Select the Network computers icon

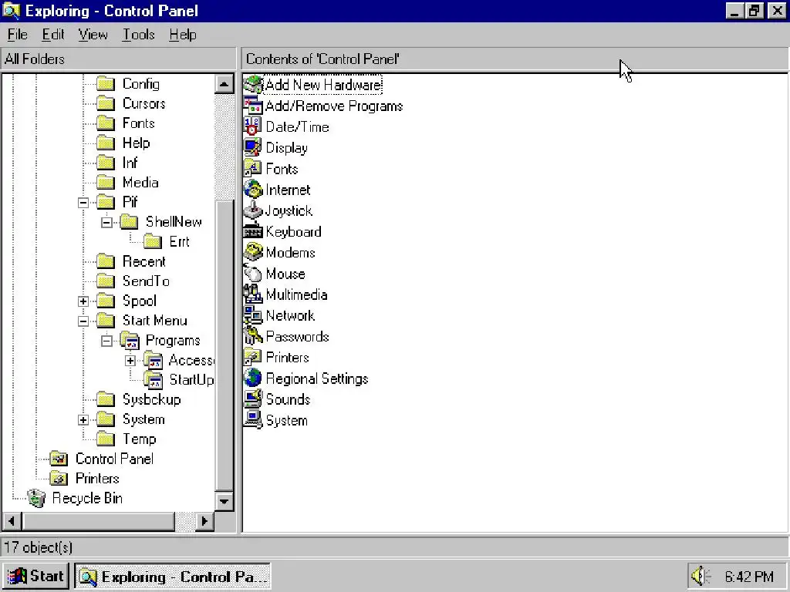click(253, 315)
